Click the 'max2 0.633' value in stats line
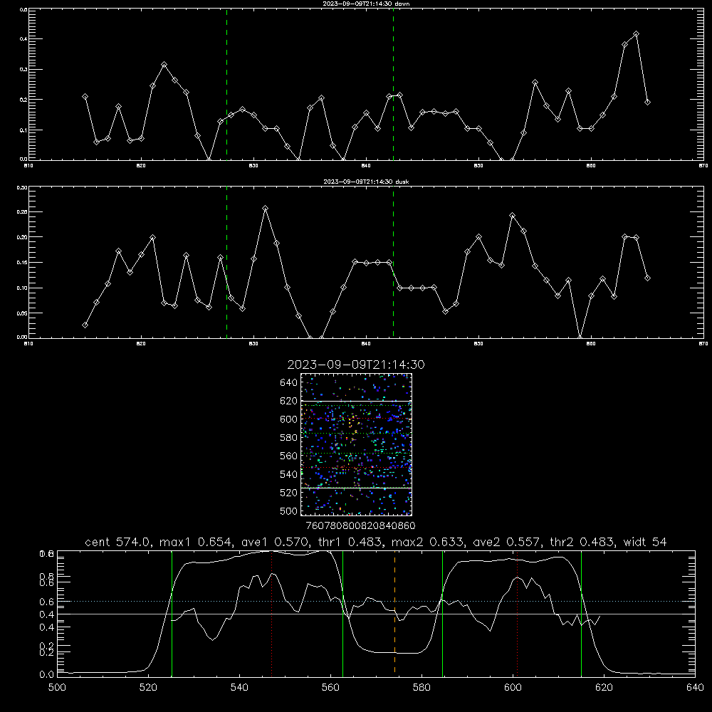712x712 pixels. click(x=427, y=542)
